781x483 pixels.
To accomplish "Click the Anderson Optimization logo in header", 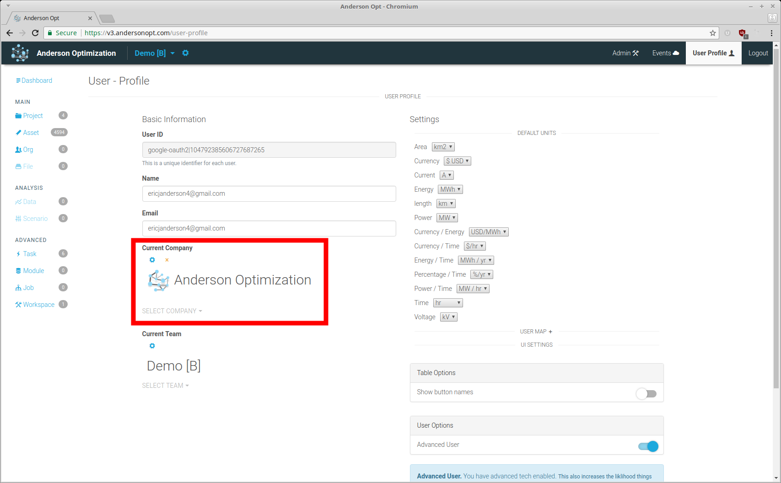I will coord(20,53).
